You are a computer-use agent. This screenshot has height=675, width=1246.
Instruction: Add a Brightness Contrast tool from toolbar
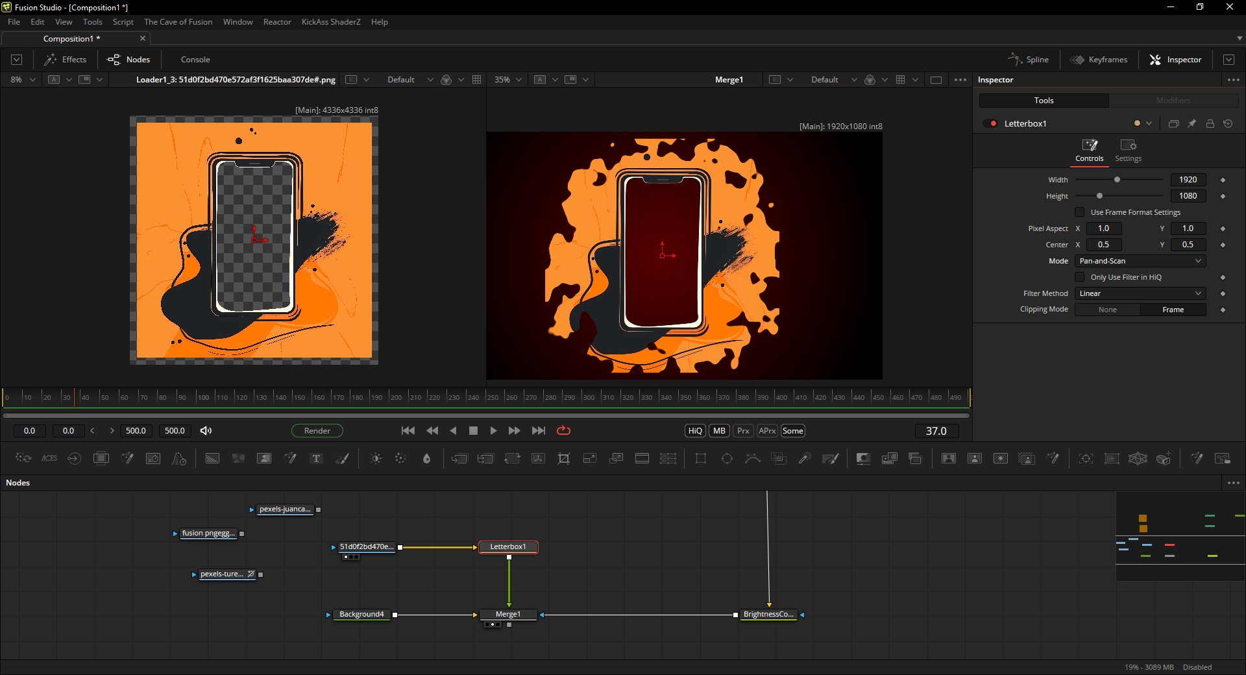coord(375,458)
